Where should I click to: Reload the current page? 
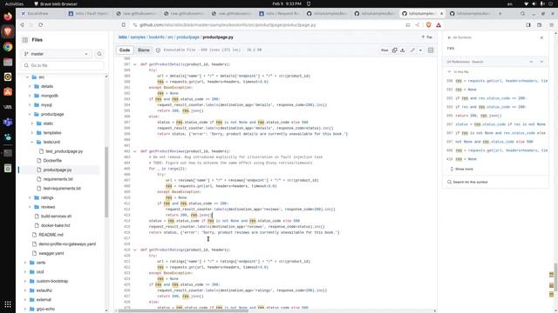coord(41,25)
